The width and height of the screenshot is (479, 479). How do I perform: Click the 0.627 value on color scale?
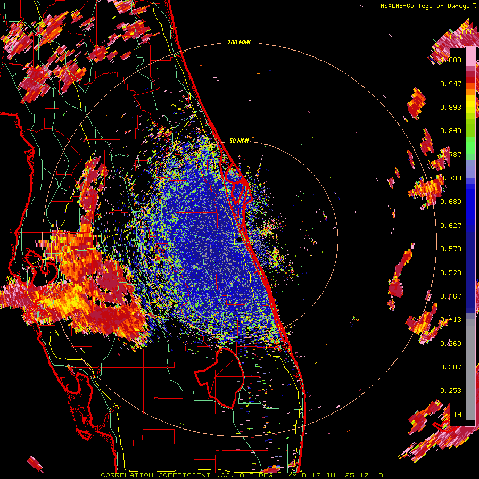pos(451,226)
